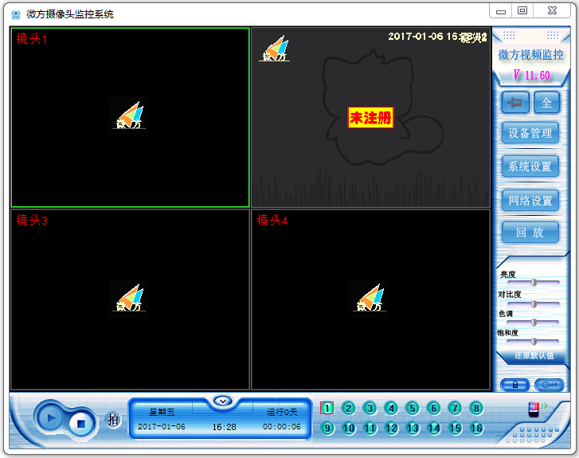Open 系统设置 system settings
This screenshot has height=458, width=579.
coord(530,166)
